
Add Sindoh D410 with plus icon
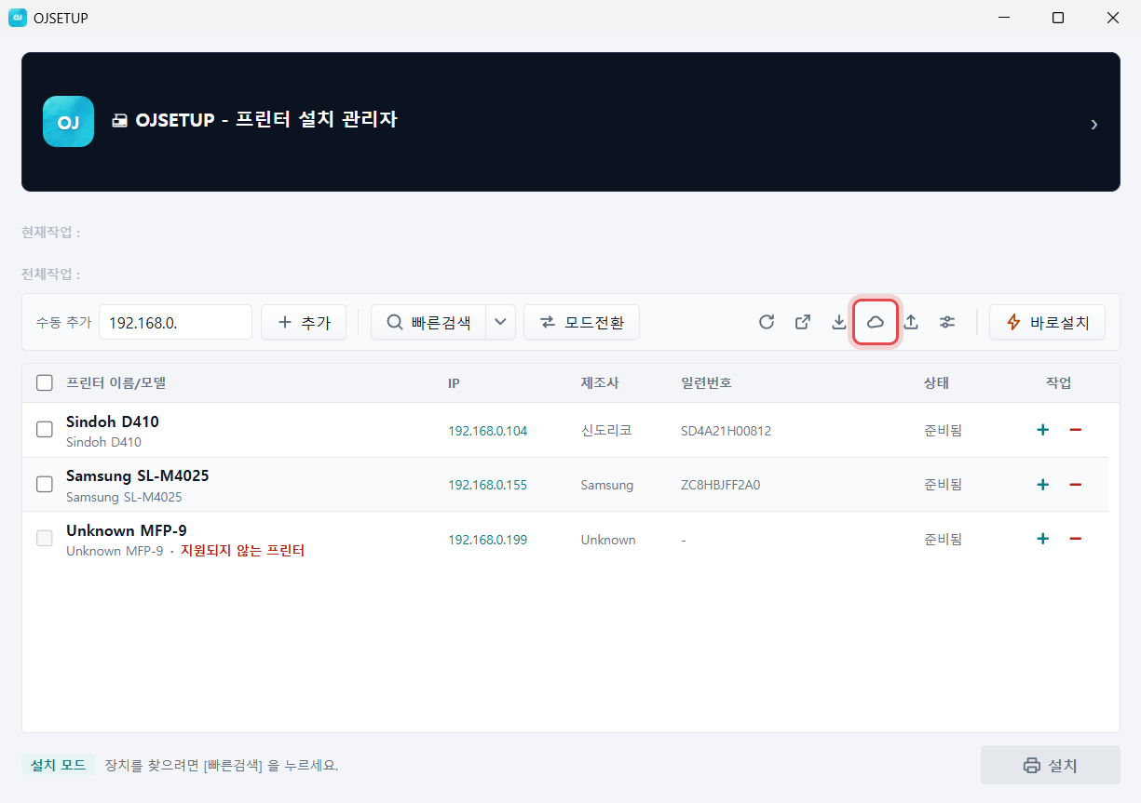click(1043, 430)
